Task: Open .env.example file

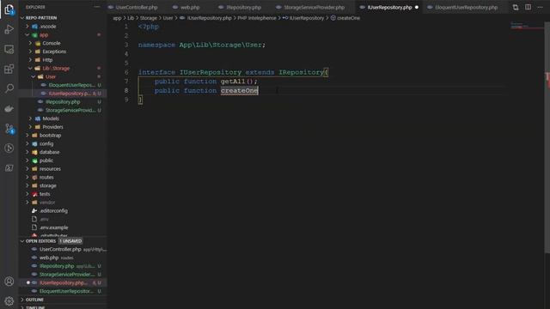Action: (53, 227)
